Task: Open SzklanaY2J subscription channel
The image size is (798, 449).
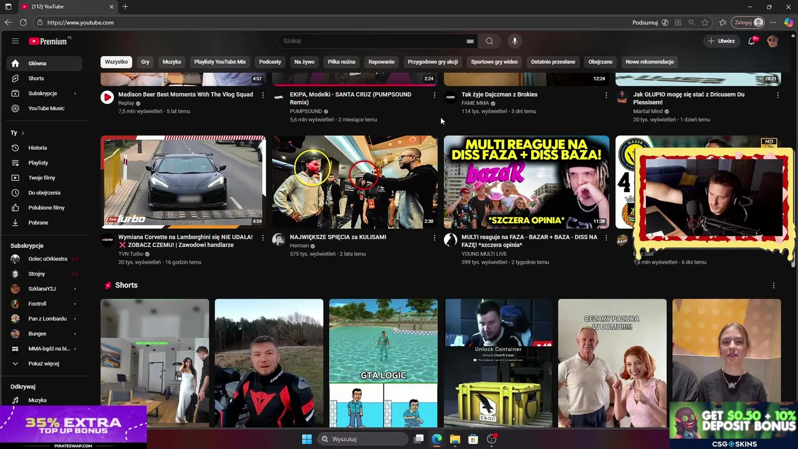Action: [44, 289]
